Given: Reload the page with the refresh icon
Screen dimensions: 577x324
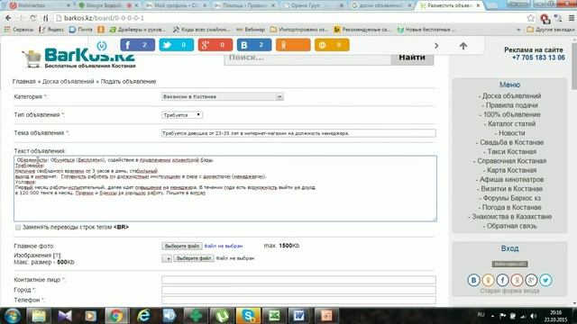Looking at the screenshot, I should (x=33, y=18).
